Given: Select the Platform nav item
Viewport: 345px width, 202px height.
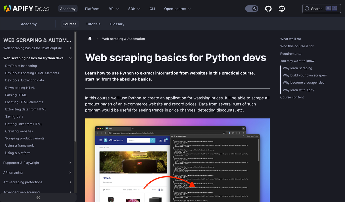Looking at the screenshot, I should pos(92,9).
